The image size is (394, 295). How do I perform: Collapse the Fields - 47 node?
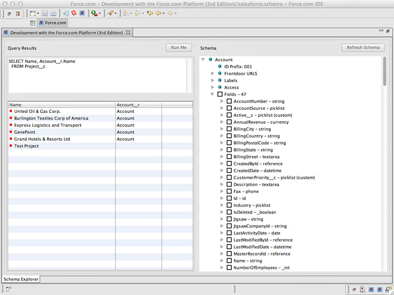pyautogui.click(x=212, y=94)
